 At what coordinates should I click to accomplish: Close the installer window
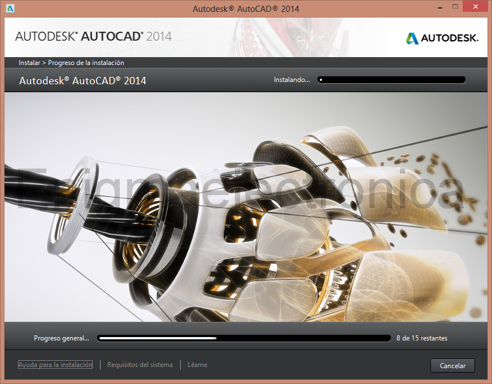(476, 7)
